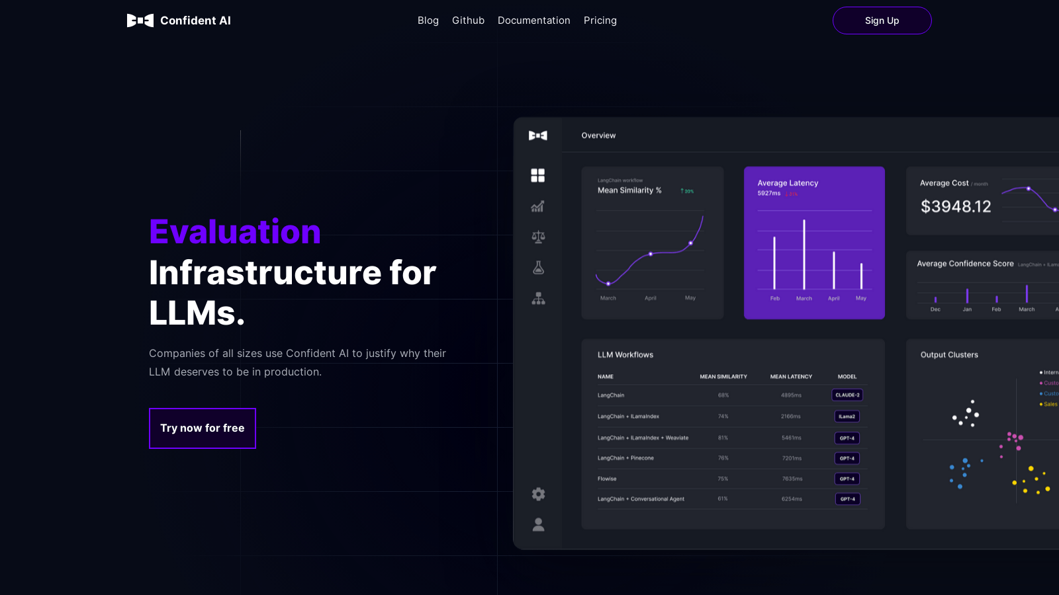The width and height of the screenshot is (1059, 595).
Task: Click the NAME column header
Action: 606,377
